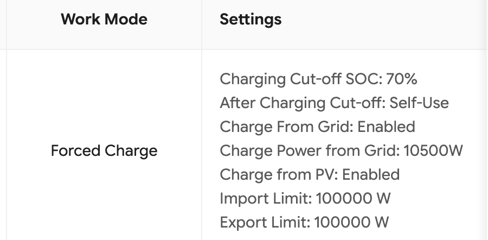Select the 70% cut-off value
488x240 pixels.
coord(401,79)
